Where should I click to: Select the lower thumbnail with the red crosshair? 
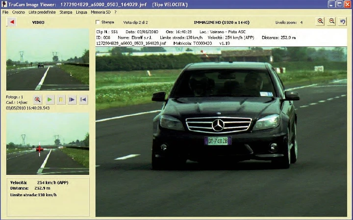(x=48, y=144)
